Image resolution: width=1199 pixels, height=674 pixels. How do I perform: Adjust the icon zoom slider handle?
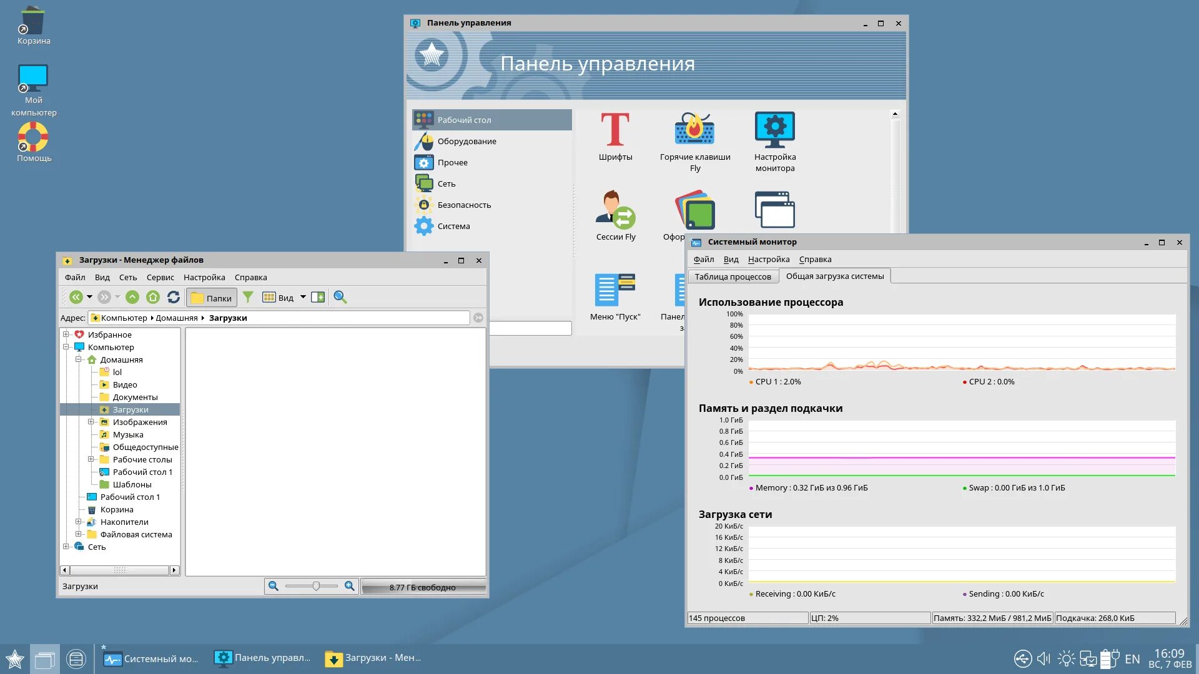point(316,586)
